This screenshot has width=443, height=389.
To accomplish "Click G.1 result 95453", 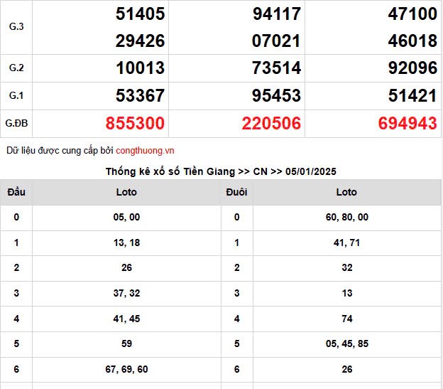I will coord(276,96).
